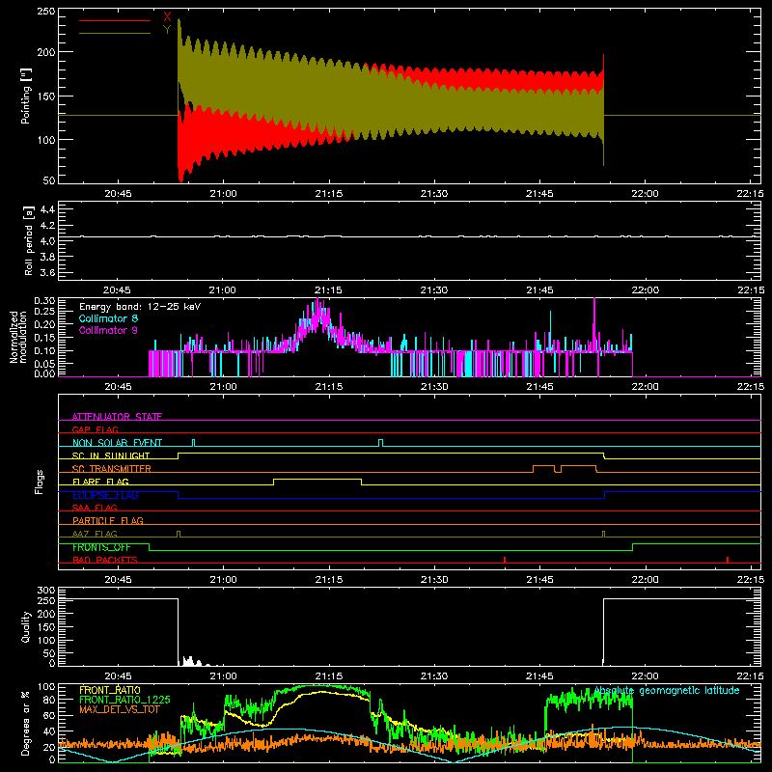Click the 4.4 tick on Roll period axis

pos(47,209)
